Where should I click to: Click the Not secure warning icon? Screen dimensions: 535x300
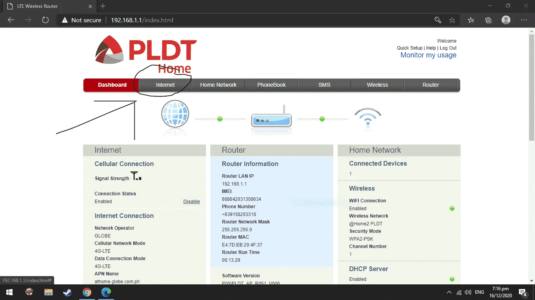[64, 20]
